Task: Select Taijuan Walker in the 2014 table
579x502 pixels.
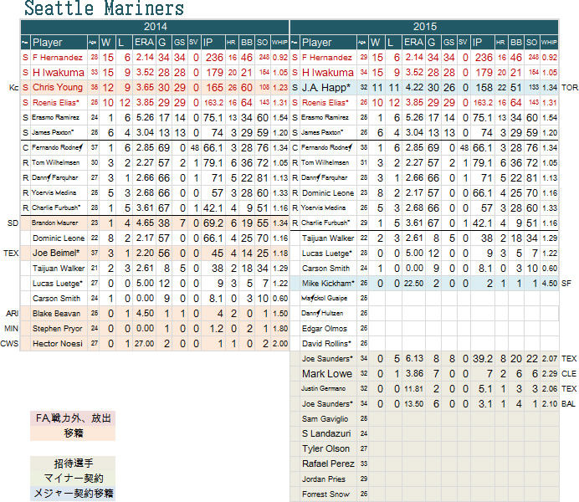Action: click(59, 269)
